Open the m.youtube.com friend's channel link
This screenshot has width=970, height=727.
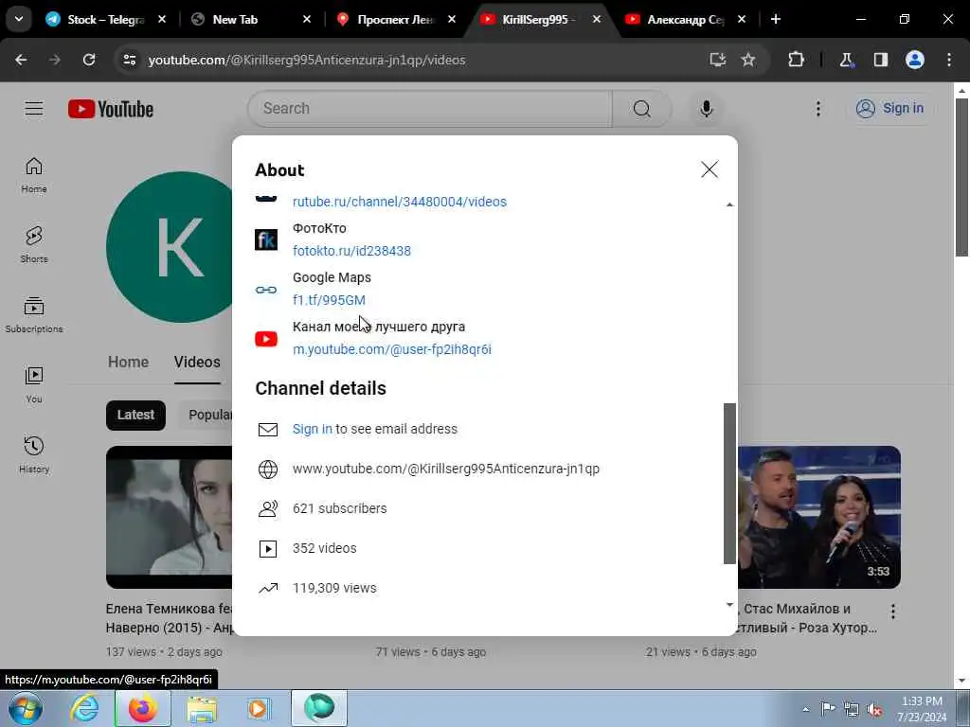click(x=392, y=349)
